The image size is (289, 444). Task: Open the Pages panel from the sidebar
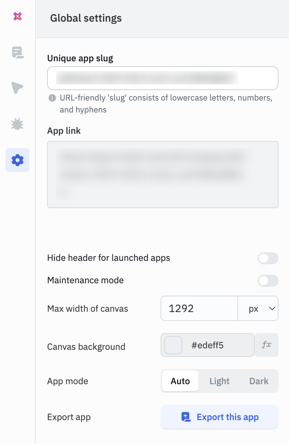[x=17, y=53]
